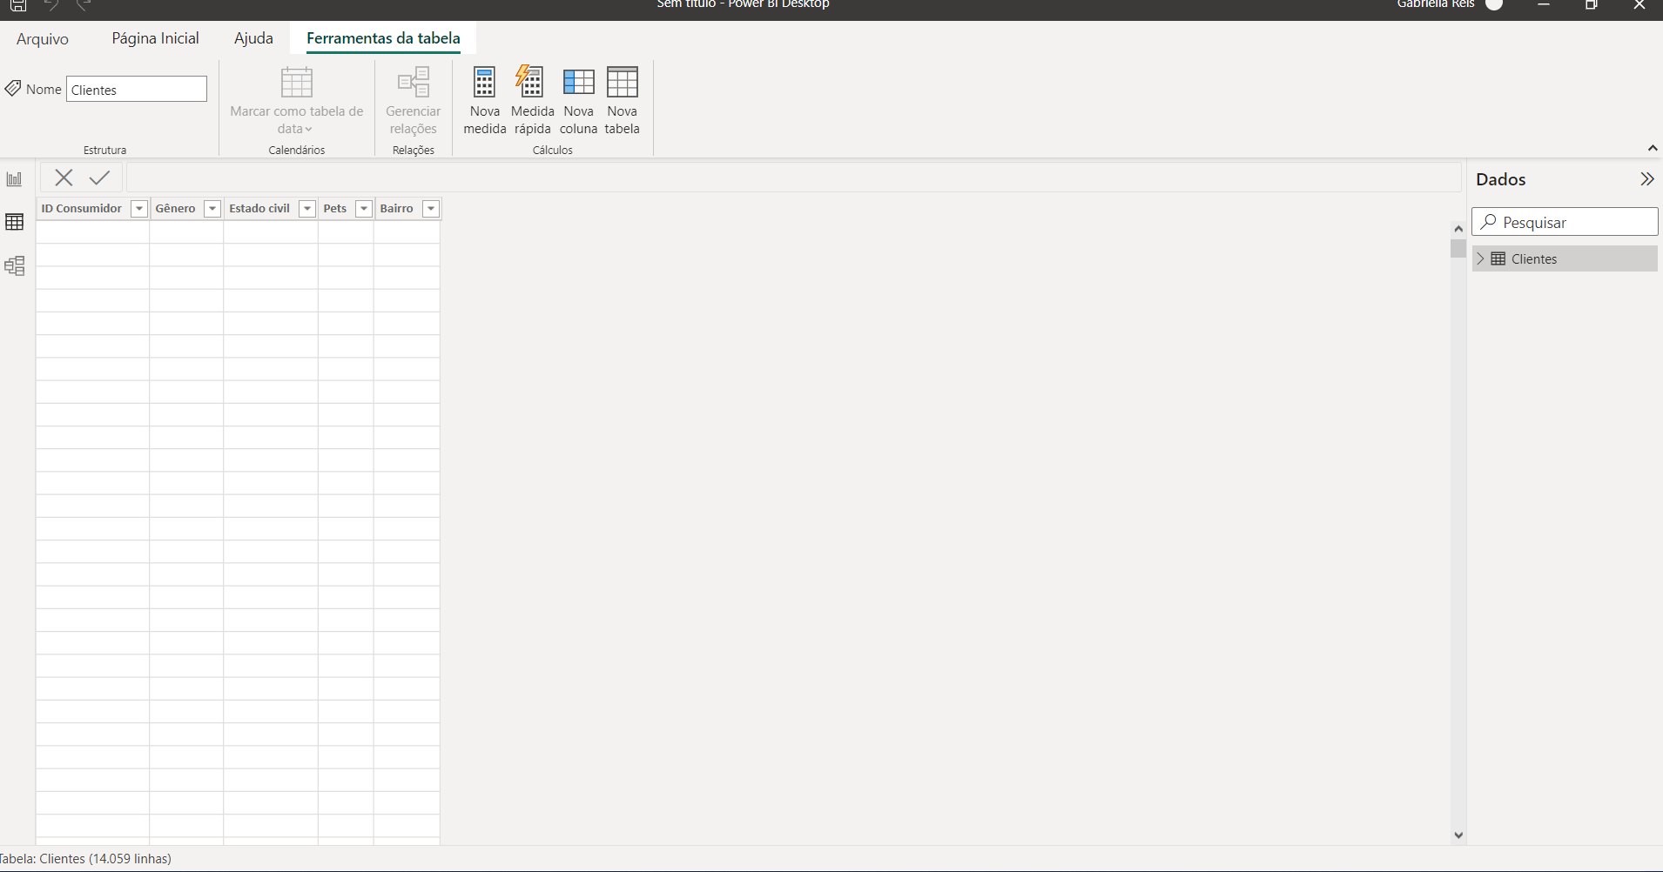Open the Bairro column filter dropdown
This screenshot has width=1663, height=872.
[431, 209]
